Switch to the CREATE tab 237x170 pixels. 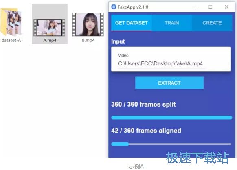pos(212,23)
